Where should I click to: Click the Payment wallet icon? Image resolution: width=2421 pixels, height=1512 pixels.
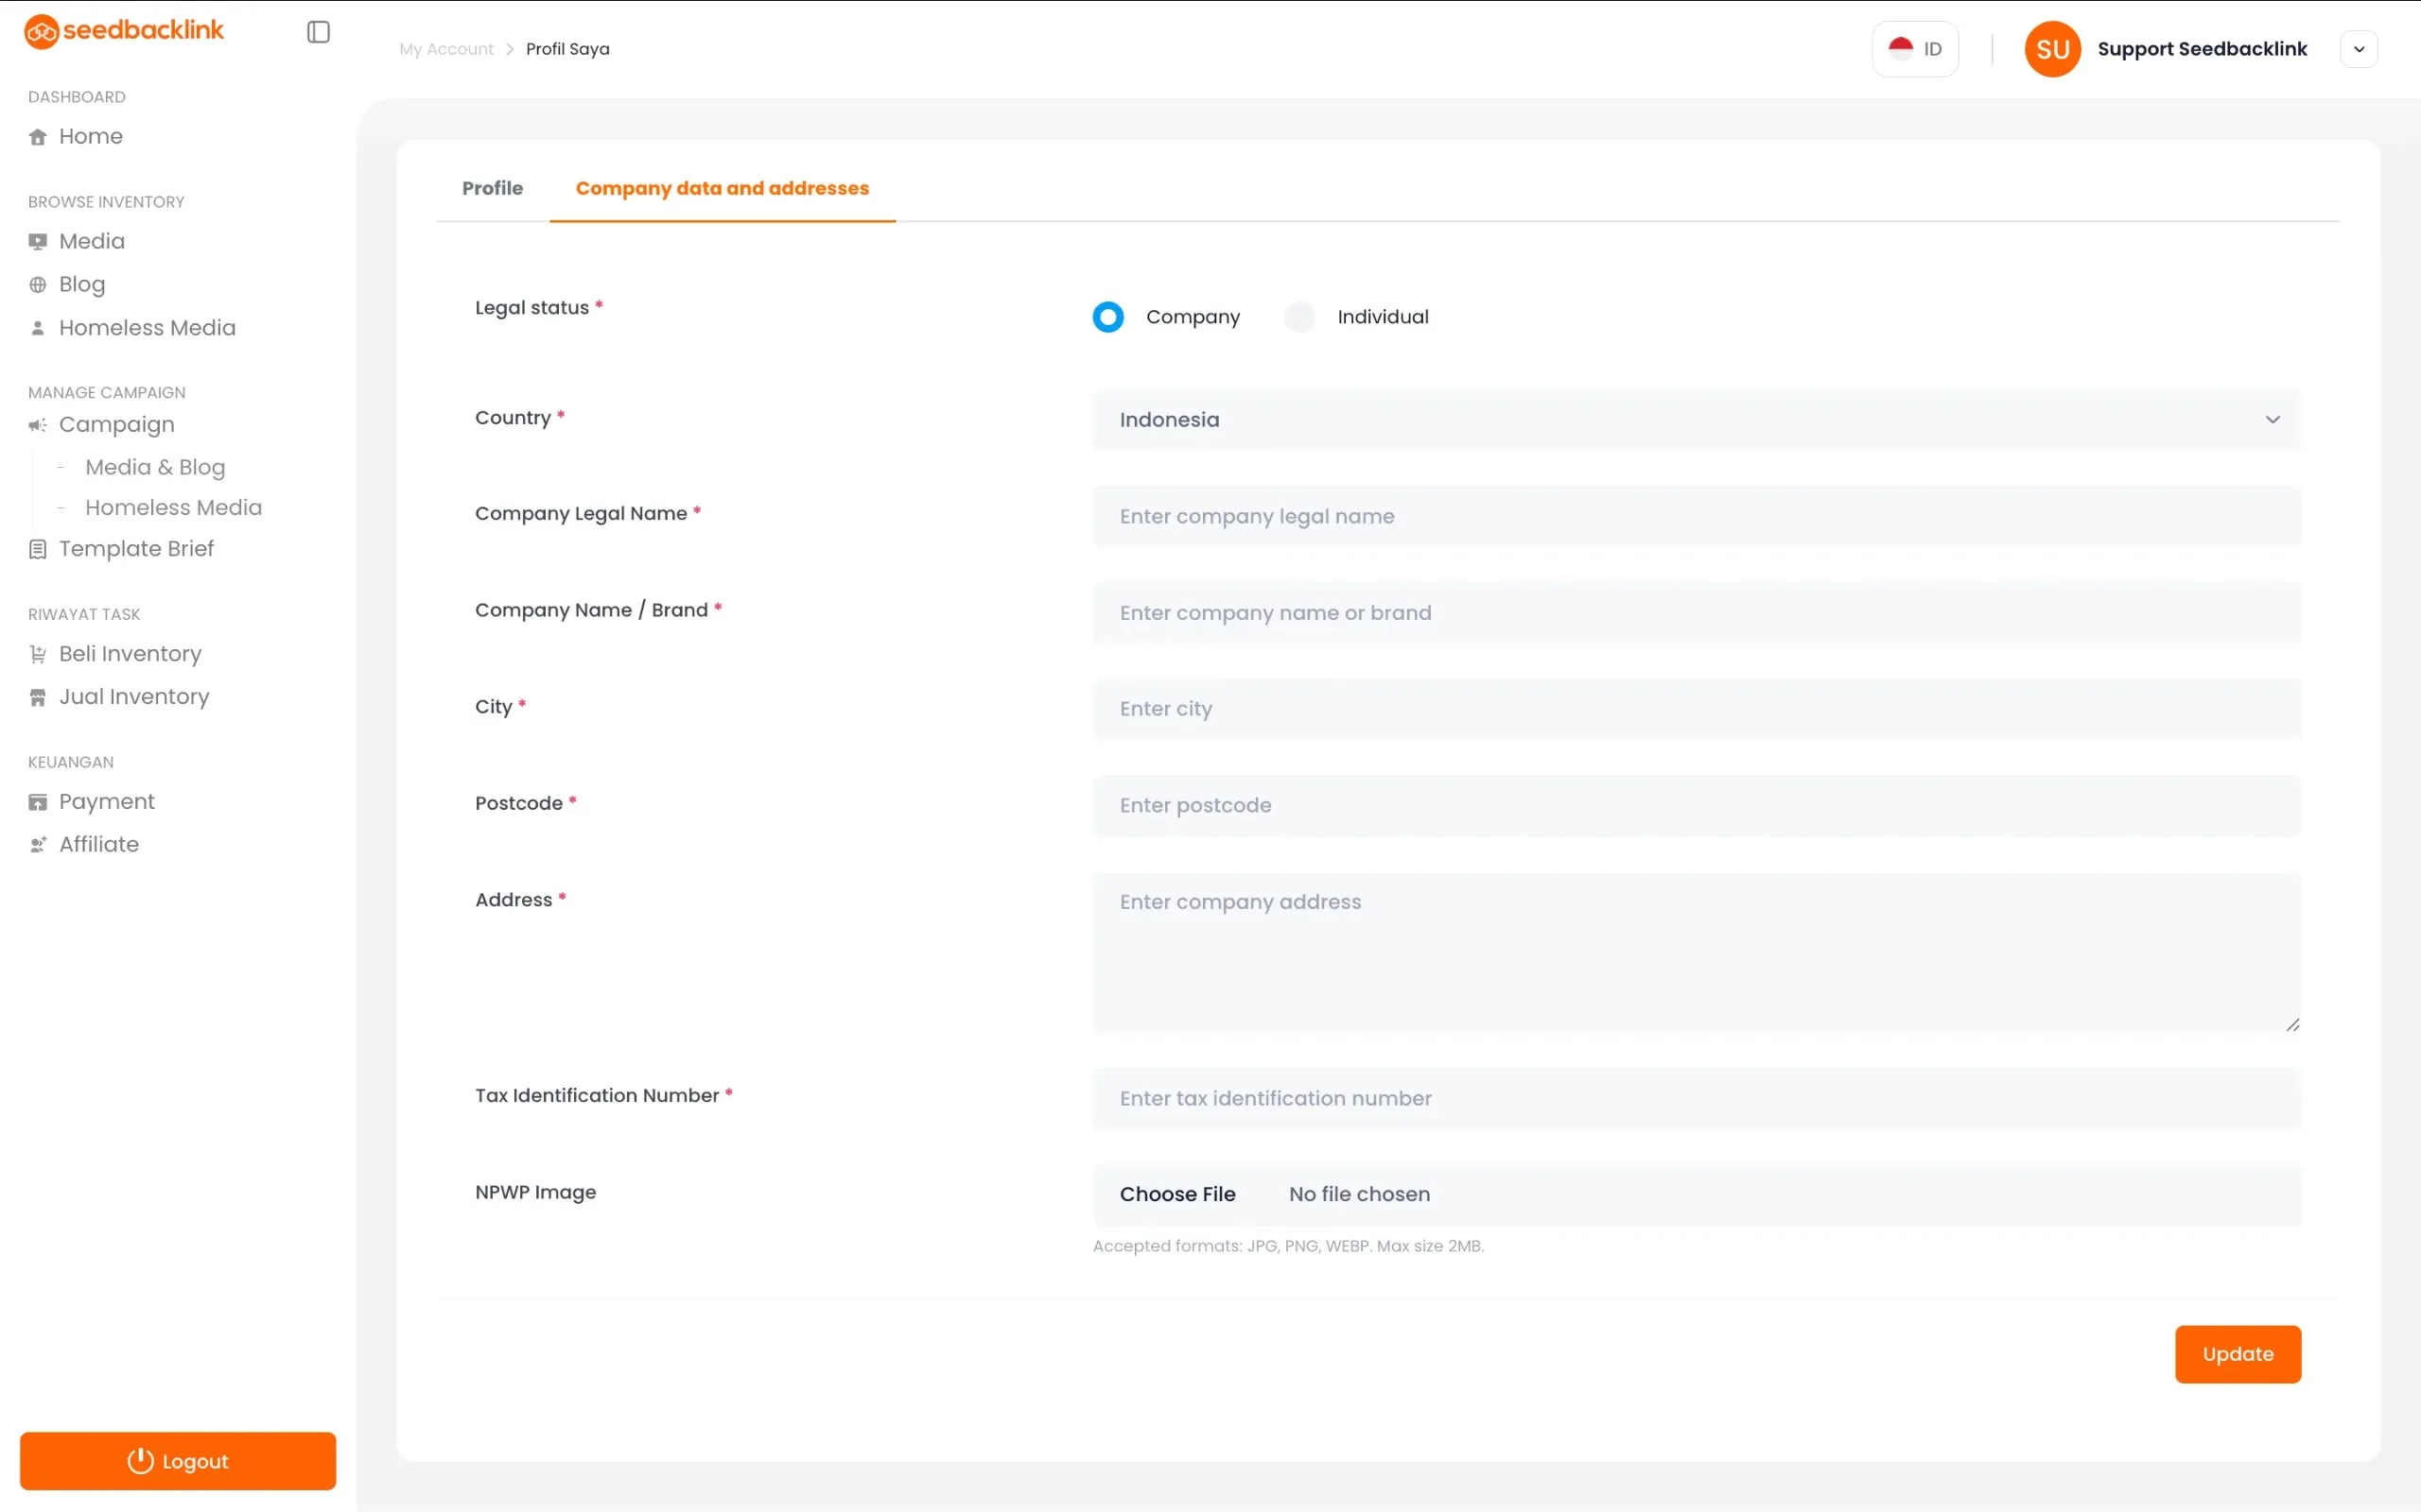click(x=38, y=802)
